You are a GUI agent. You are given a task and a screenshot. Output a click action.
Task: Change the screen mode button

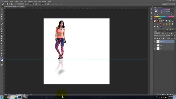[2, 65]
